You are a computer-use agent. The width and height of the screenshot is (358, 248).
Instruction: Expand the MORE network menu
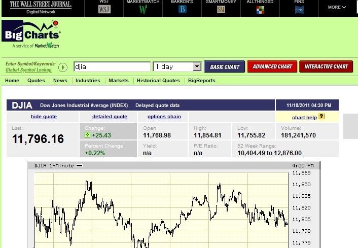(337, 7)
